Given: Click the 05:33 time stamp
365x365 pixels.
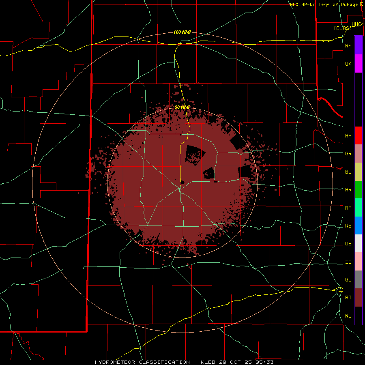Looking at the screenshot, I should pos(264,362).
